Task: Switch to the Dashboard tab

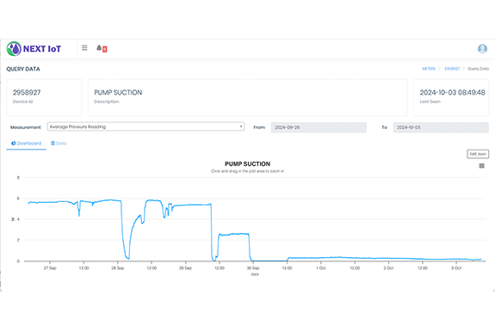Action: [26, 144]
